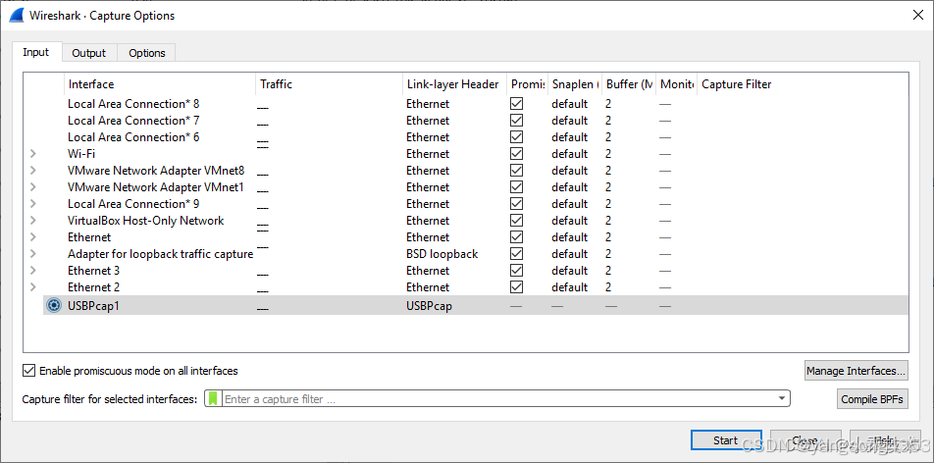Switch to the Input tab
Screen dimensions: 934x463
coord(35,52)
